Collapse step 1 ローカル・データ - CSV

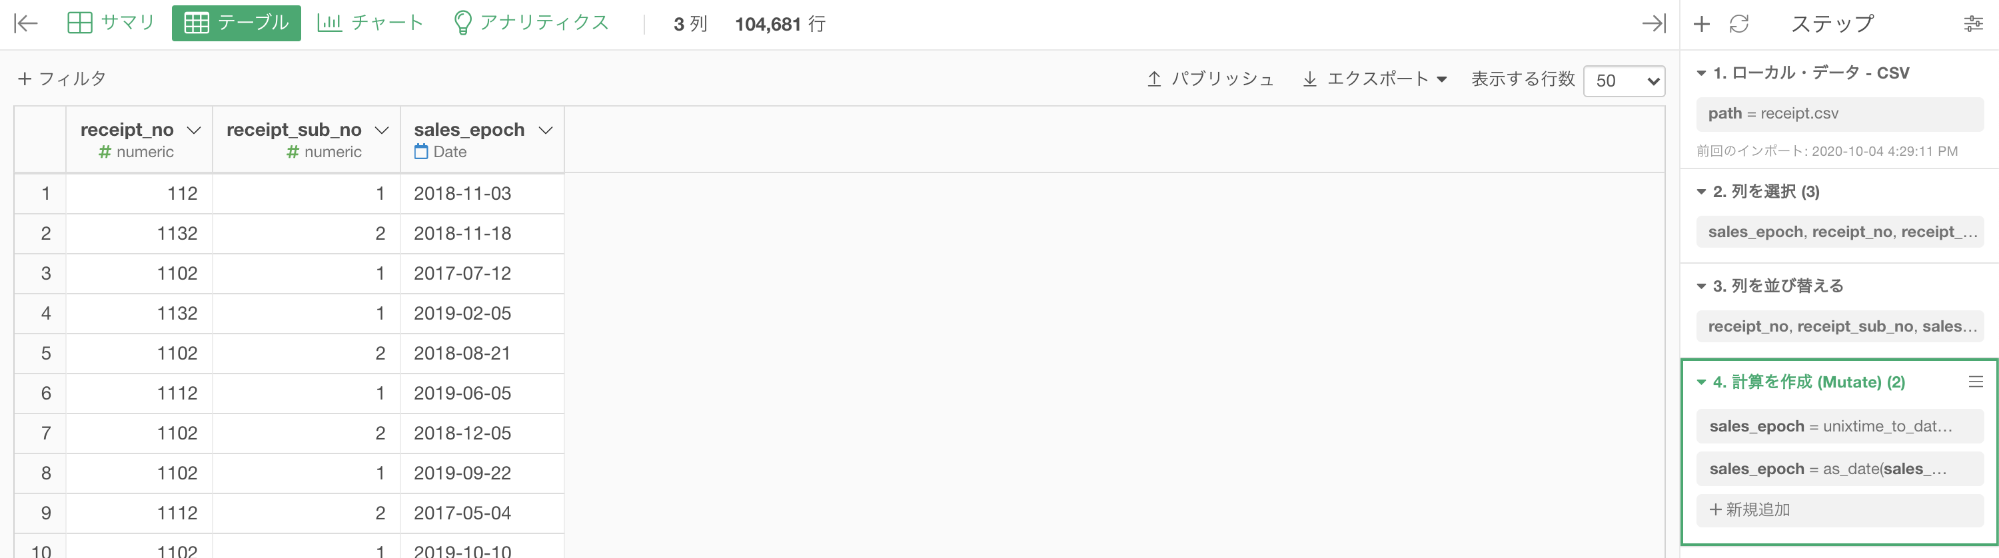[x=1701, y=73]
